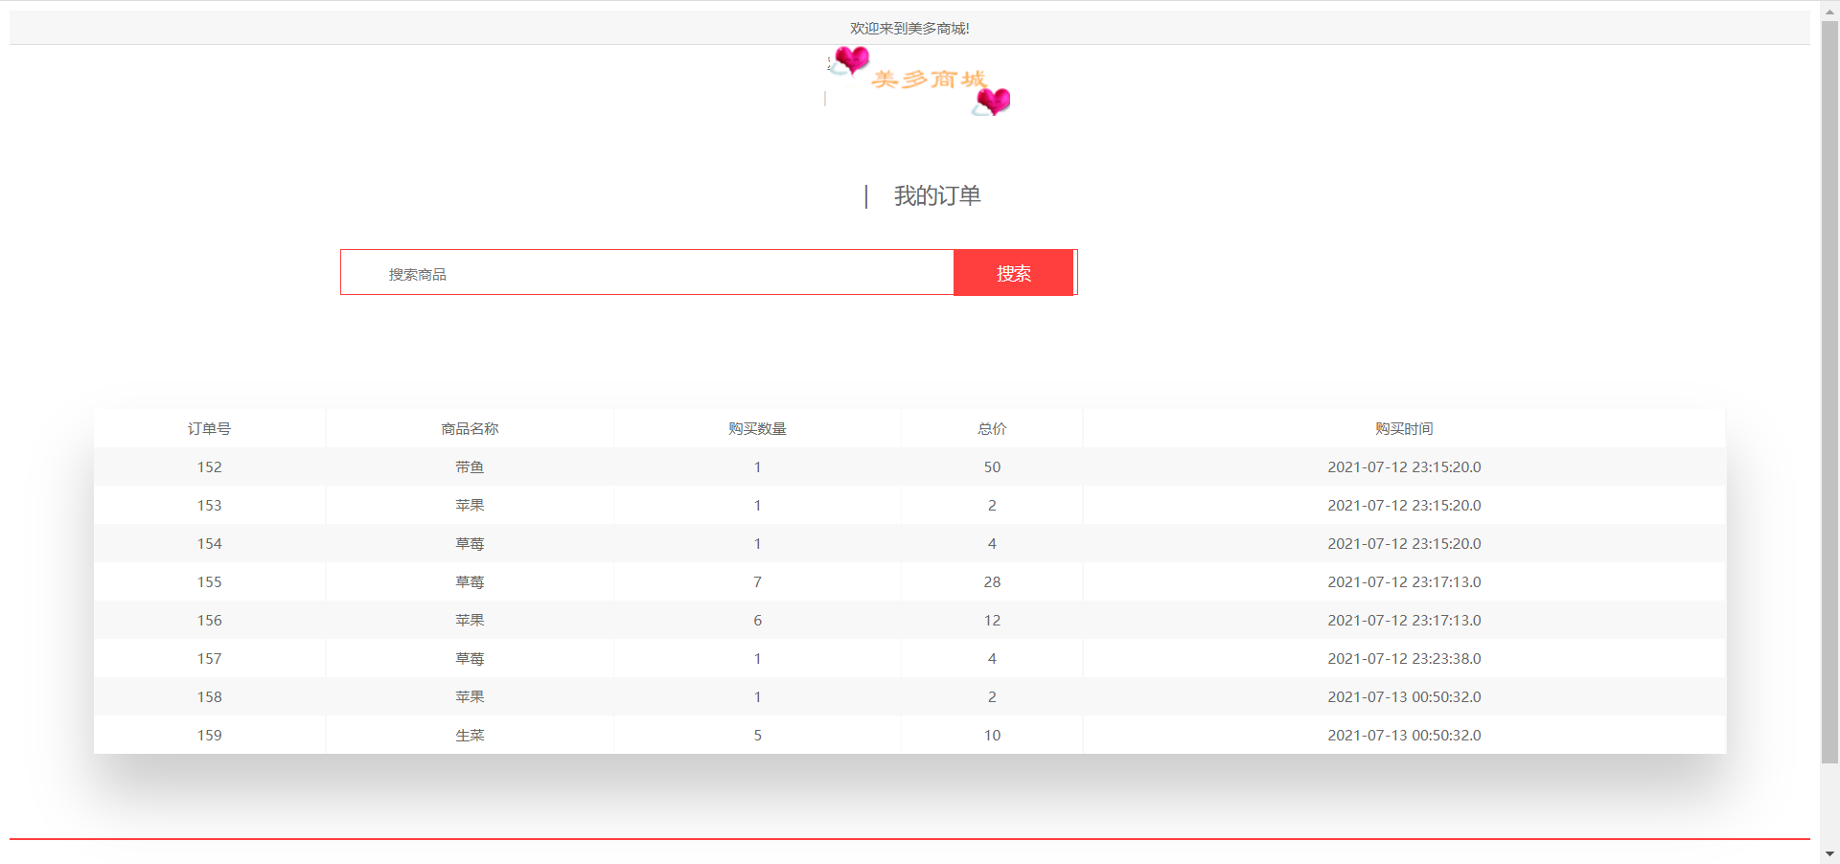Select order number 154 cell
1840x864 pixels.
click(x=209, y=543)
